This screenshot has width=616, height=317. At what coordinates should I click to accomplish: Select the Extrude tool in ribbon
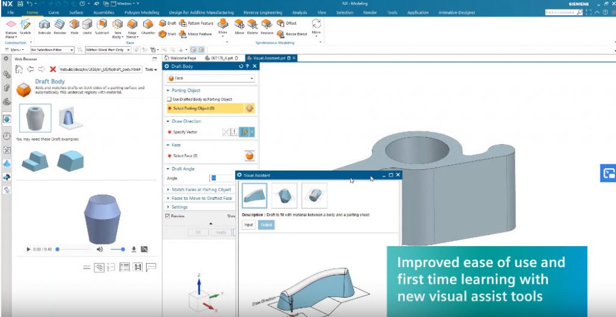click(45, 25)
